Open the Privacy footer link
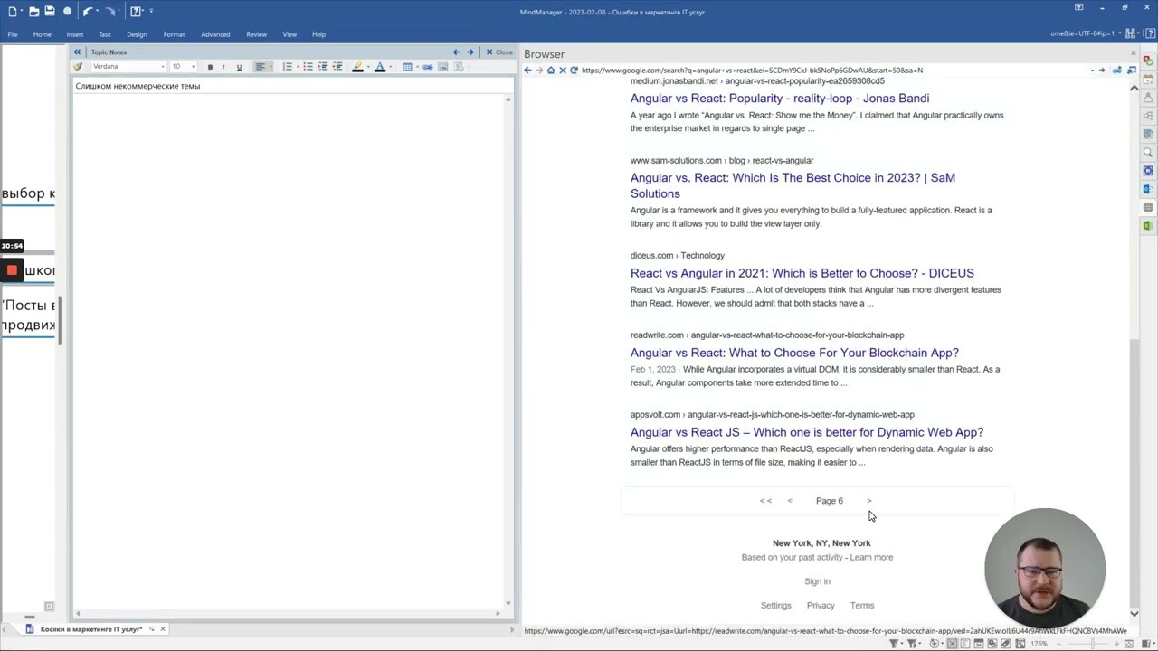1158x651 pixels. click(x=821, y=606)
